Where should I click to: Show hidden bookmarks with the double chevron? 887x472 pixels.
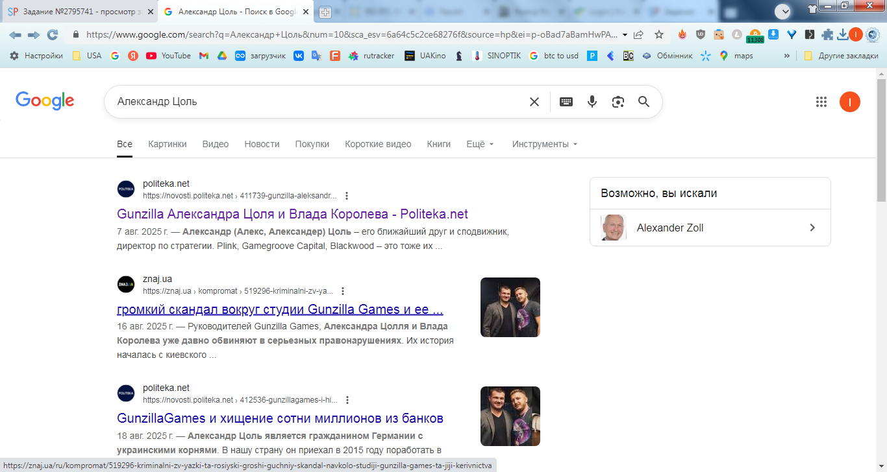[x=787, y=56]
